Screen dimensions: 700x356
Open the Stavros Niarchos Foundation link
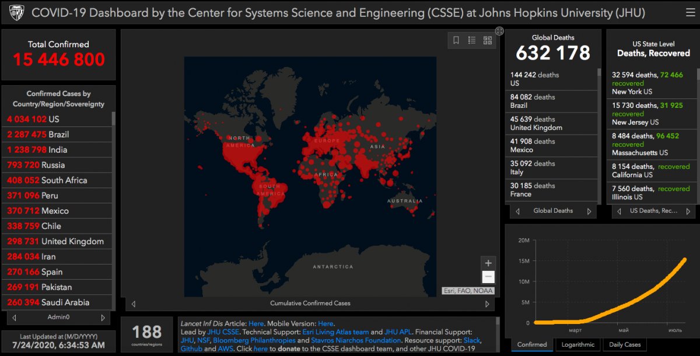356,340
